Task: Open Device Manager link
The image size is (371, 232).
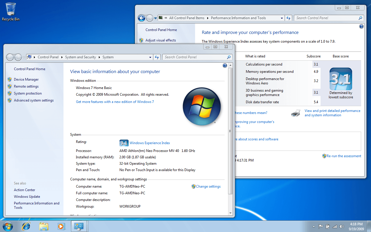Action: click(x=26, y=79)
